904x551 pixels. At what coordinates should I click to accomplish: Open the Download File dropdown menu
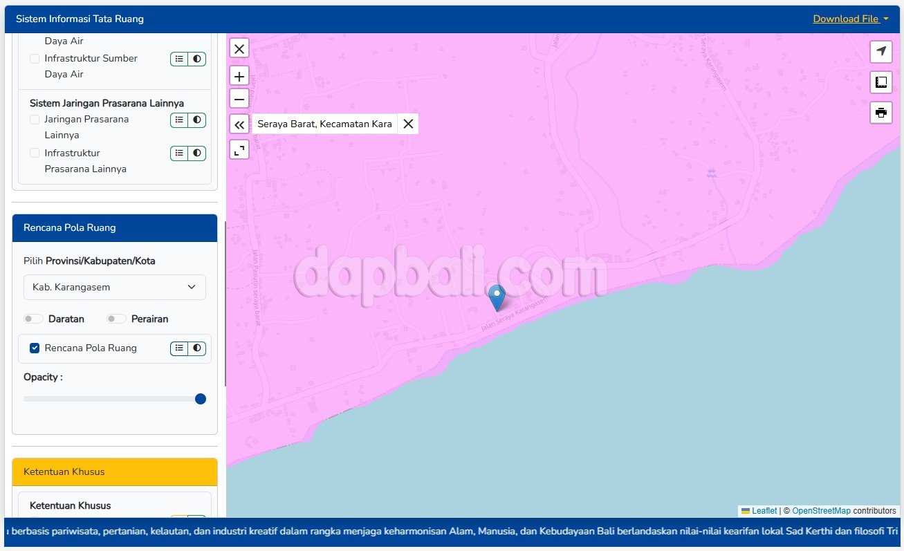click(x=850, y=19)
